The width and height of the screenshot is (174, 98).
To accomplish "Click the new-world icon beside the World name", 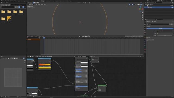I will (x=171, y=24).
